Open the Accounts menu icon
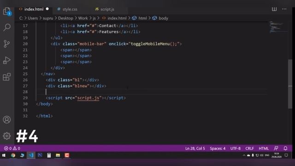 (7, 119)
